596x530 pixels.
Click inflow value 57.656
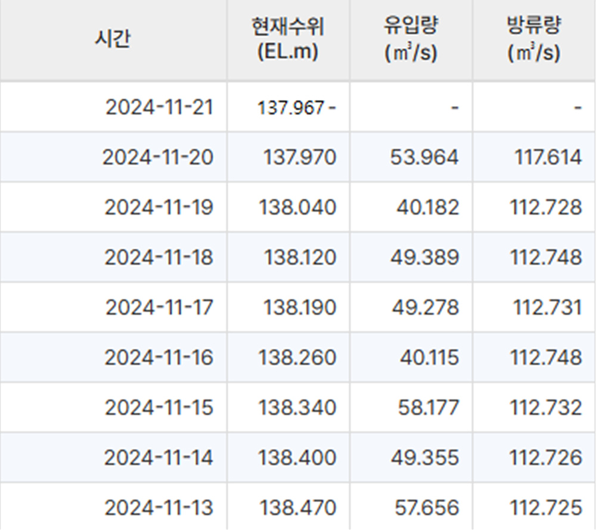pyautogui.click(x=427, y=508)
